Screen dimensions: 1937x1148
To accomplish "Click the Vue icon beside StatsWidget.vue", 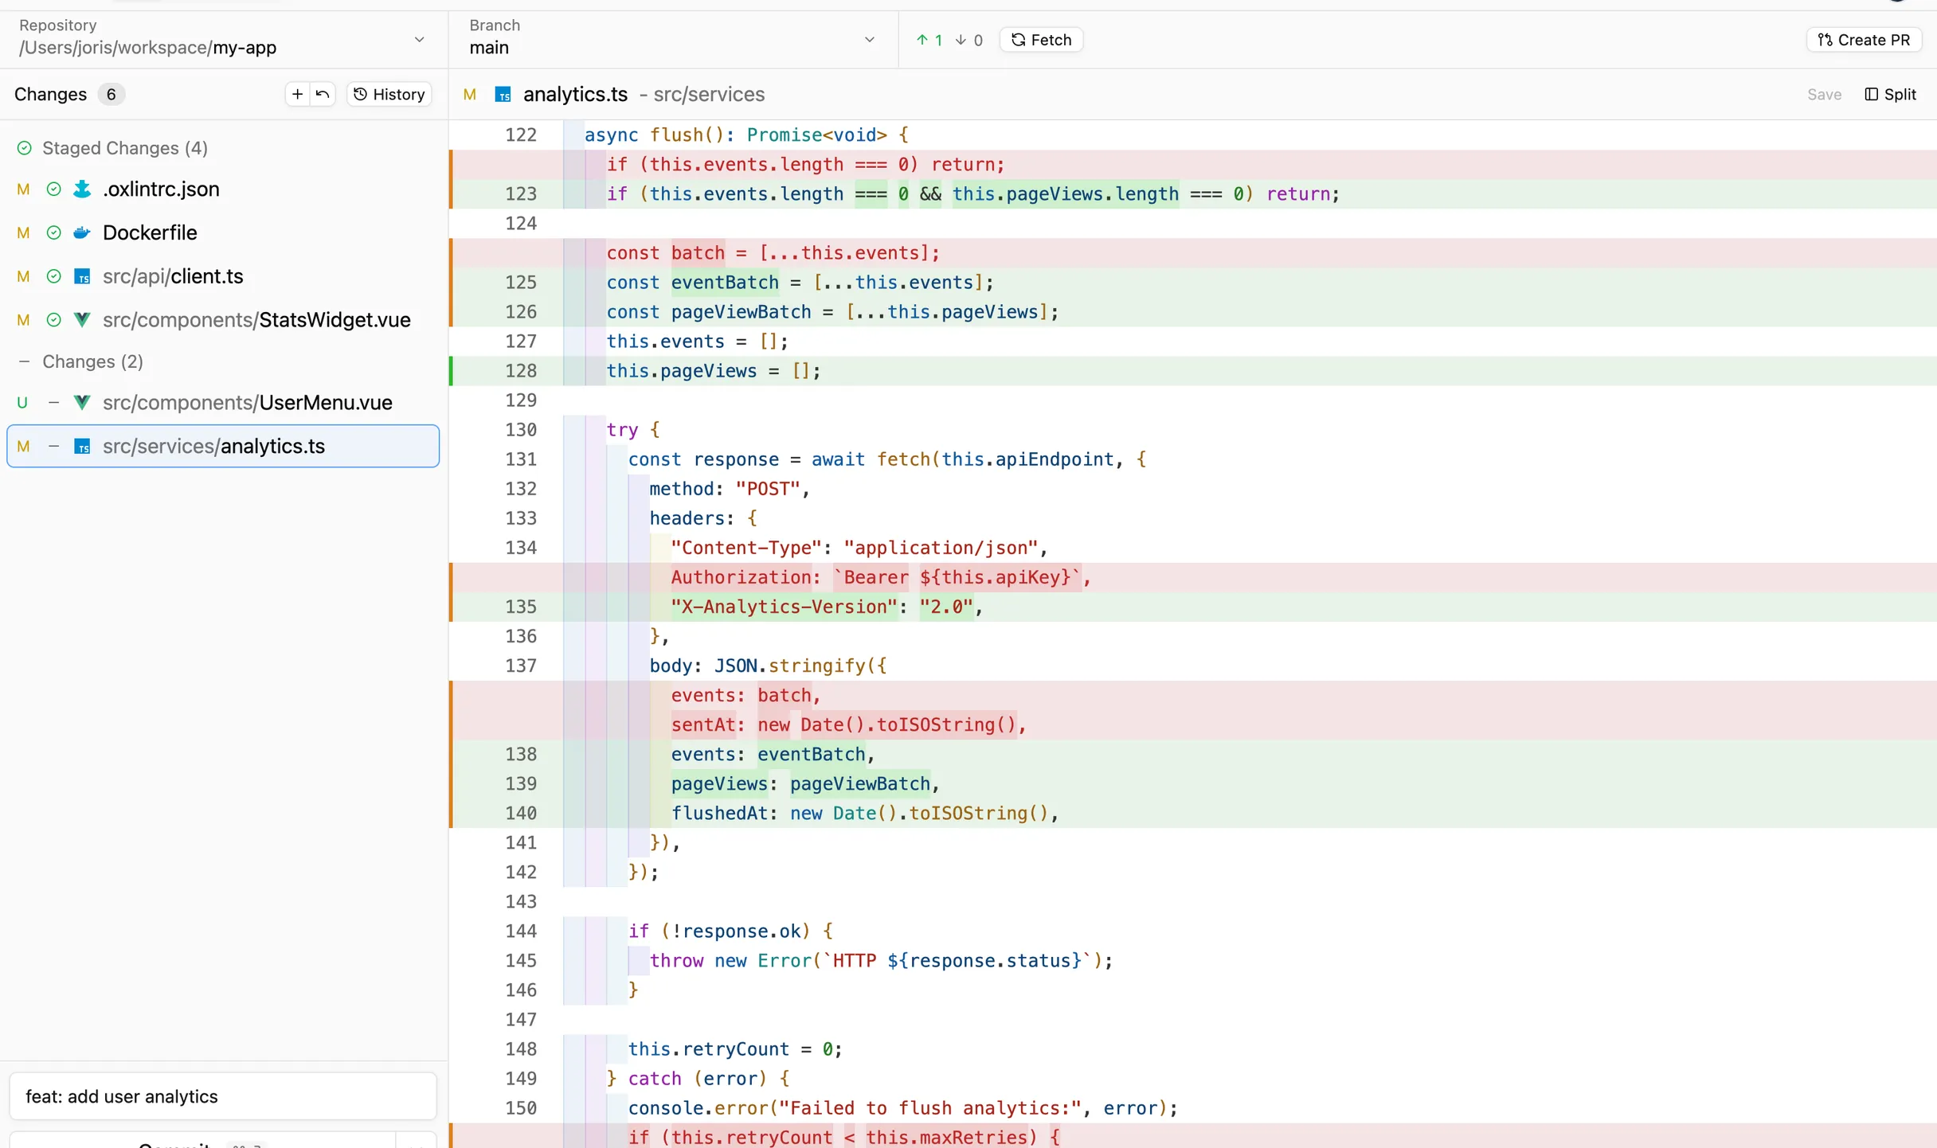I will tap(82, 320).
